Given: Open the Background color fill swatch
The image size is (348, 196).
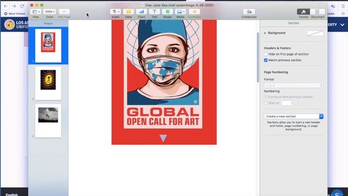Looking at the screenshot, I should [x=315, y=33].
